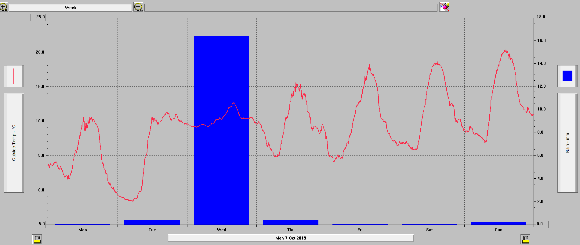Screen dimensions: 580x245
Task: Click the 18.0 rain axis maximum box
Action: (x=543, y=17)
